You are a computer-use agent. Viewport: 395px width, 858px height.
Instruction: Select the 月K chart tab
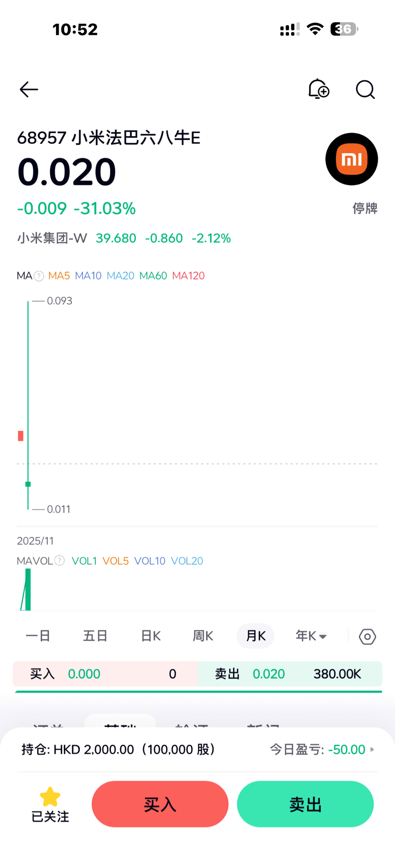pyautogui.click(x=256, y=636)
